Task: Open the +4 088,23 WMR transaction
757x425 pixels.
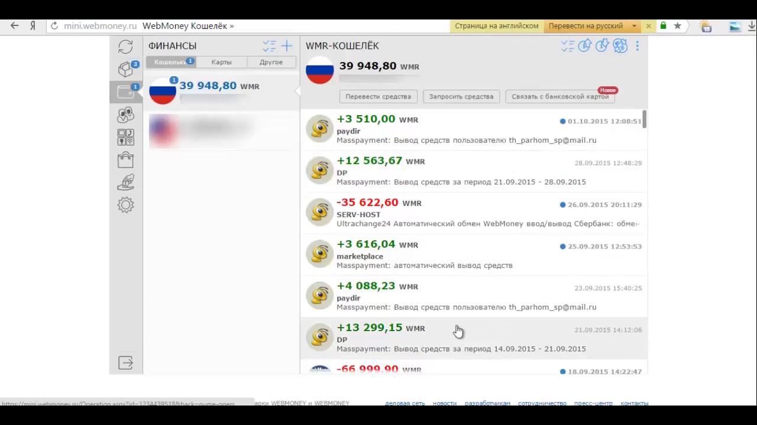Action: [x=474, y=296]
